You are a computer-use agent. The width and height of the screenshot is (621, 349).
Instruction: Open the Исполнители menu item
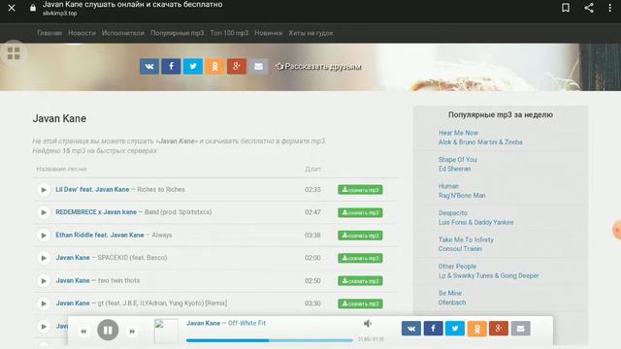(123, 33)
